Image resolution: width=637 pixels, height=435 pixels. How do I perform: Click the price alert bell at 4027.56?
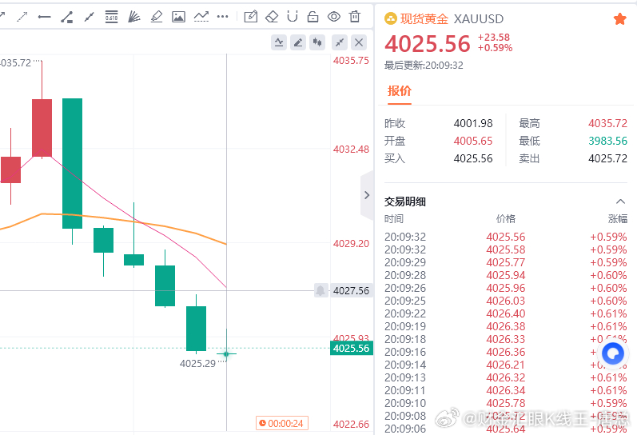point(320,290)
